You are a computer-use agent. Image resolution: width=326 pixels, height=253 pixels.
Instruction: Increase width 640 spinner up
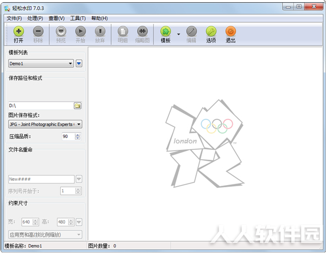pyautogui.click(x=36, y=220)
